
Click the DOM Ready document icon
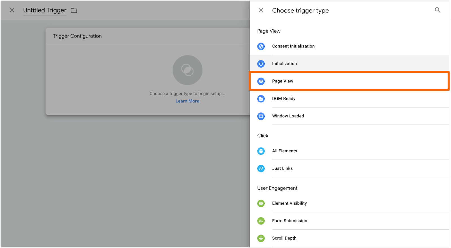point(261,99)
